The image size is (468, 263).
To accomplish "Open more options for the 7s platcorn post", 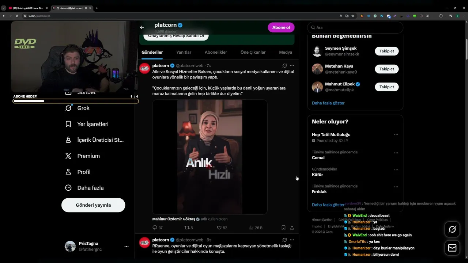I will click(292, 66).
